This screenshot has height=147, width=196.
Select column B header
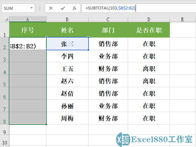point(67,19)
